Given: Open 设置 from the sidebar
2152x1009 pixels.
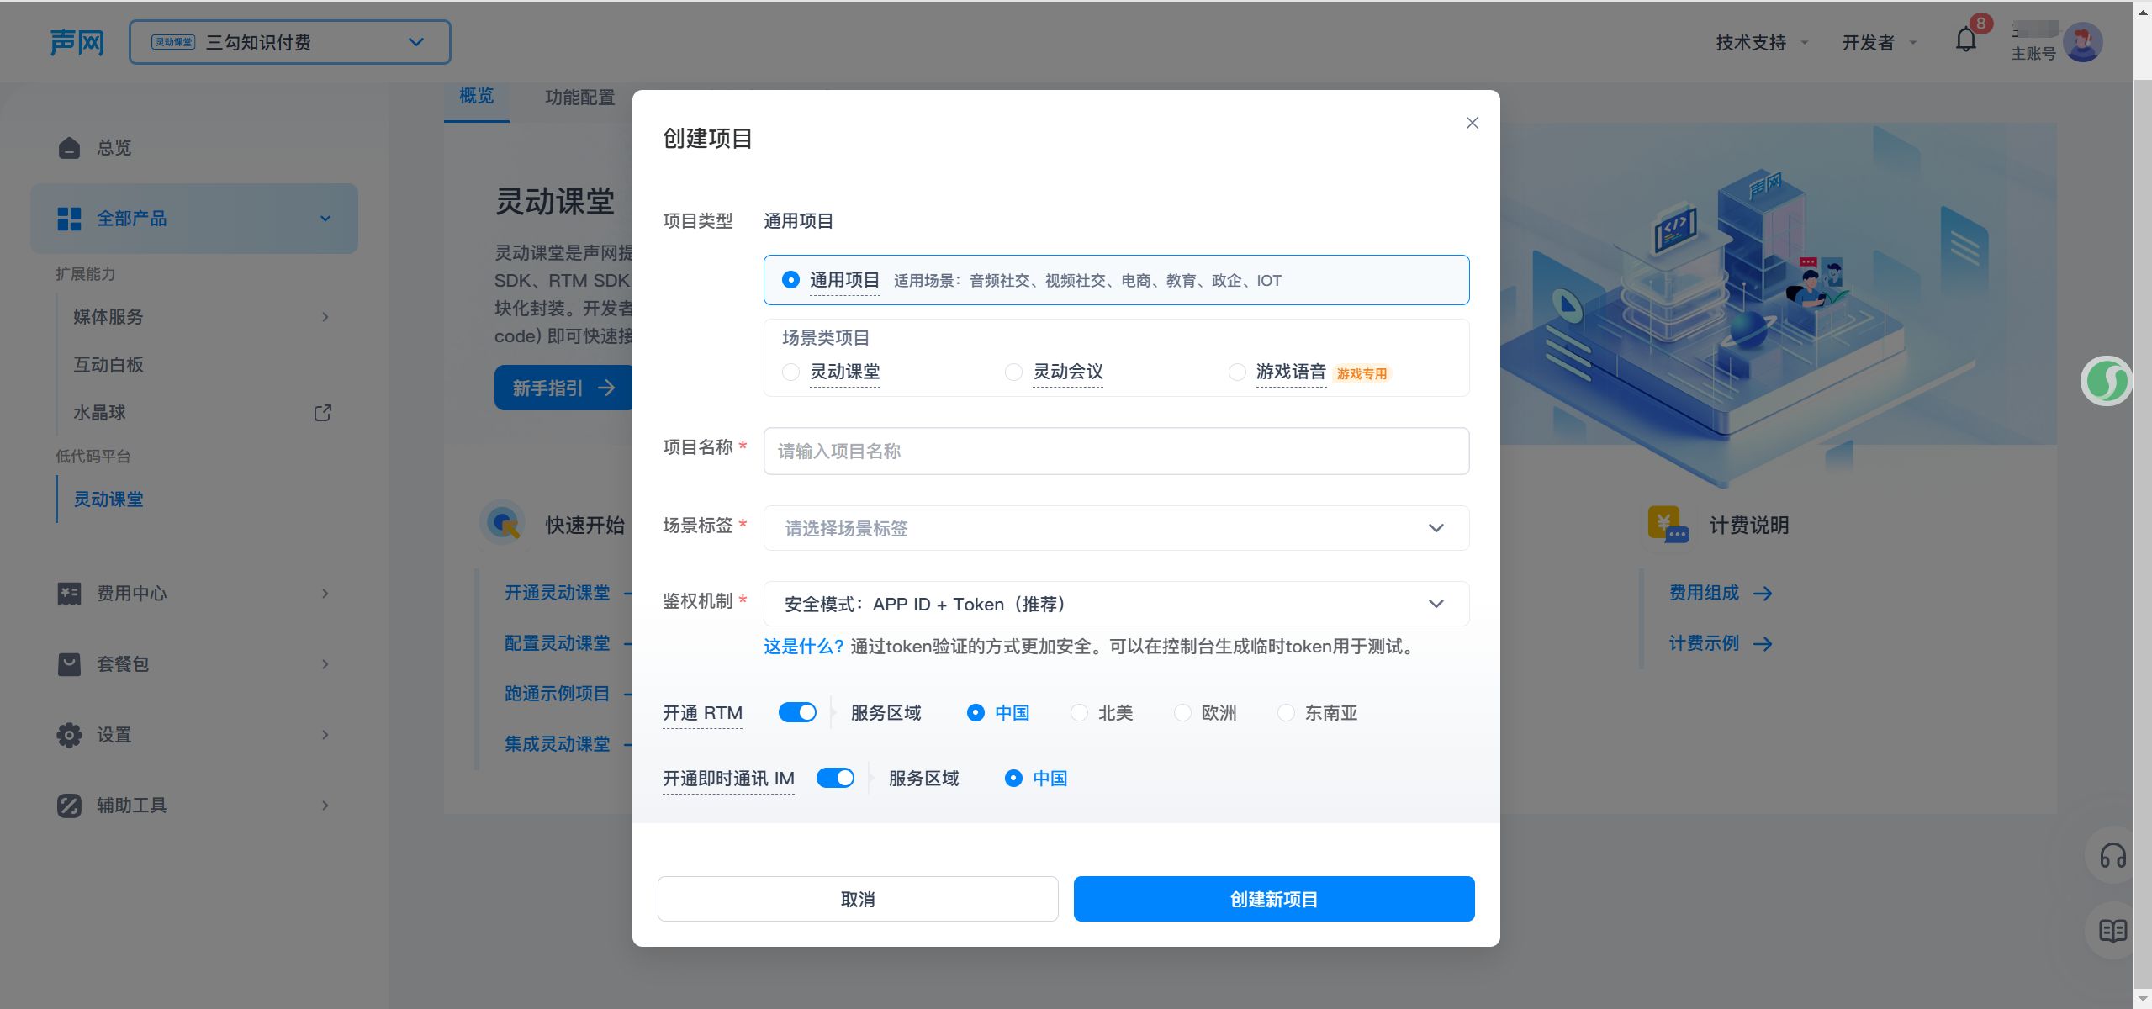Looking at the screenshot, I should (114, 735).
